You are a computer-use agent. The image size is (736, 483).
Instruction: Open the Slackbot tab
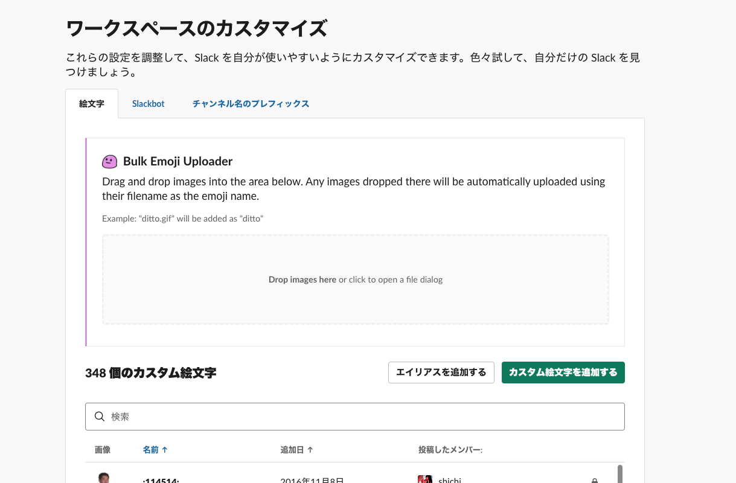(149, 104)
